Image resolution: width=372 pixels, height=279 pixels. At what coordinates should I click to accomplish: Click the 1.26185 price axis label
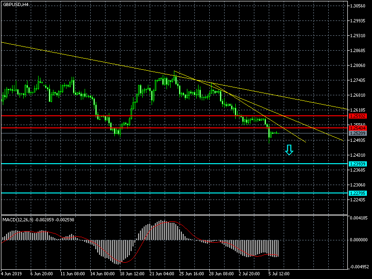(358, 110)
